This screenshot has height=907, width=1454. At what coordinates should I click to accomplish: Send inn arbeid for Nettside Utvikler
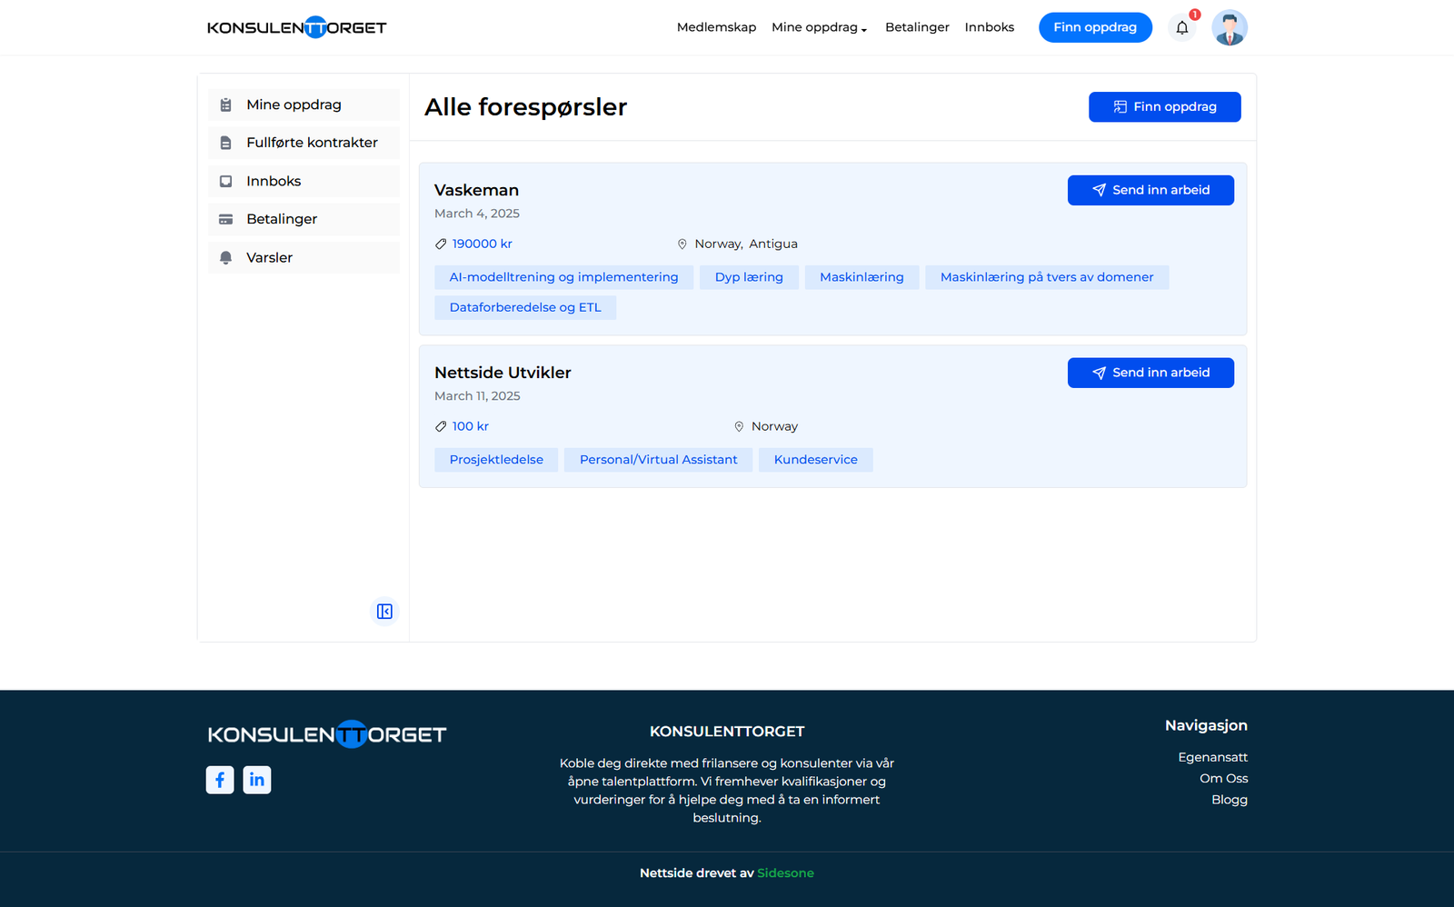(1150, 373)
